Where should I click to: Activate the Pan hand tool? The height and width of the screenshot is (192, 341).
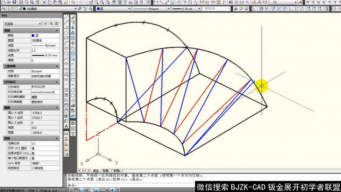[91, 2]
